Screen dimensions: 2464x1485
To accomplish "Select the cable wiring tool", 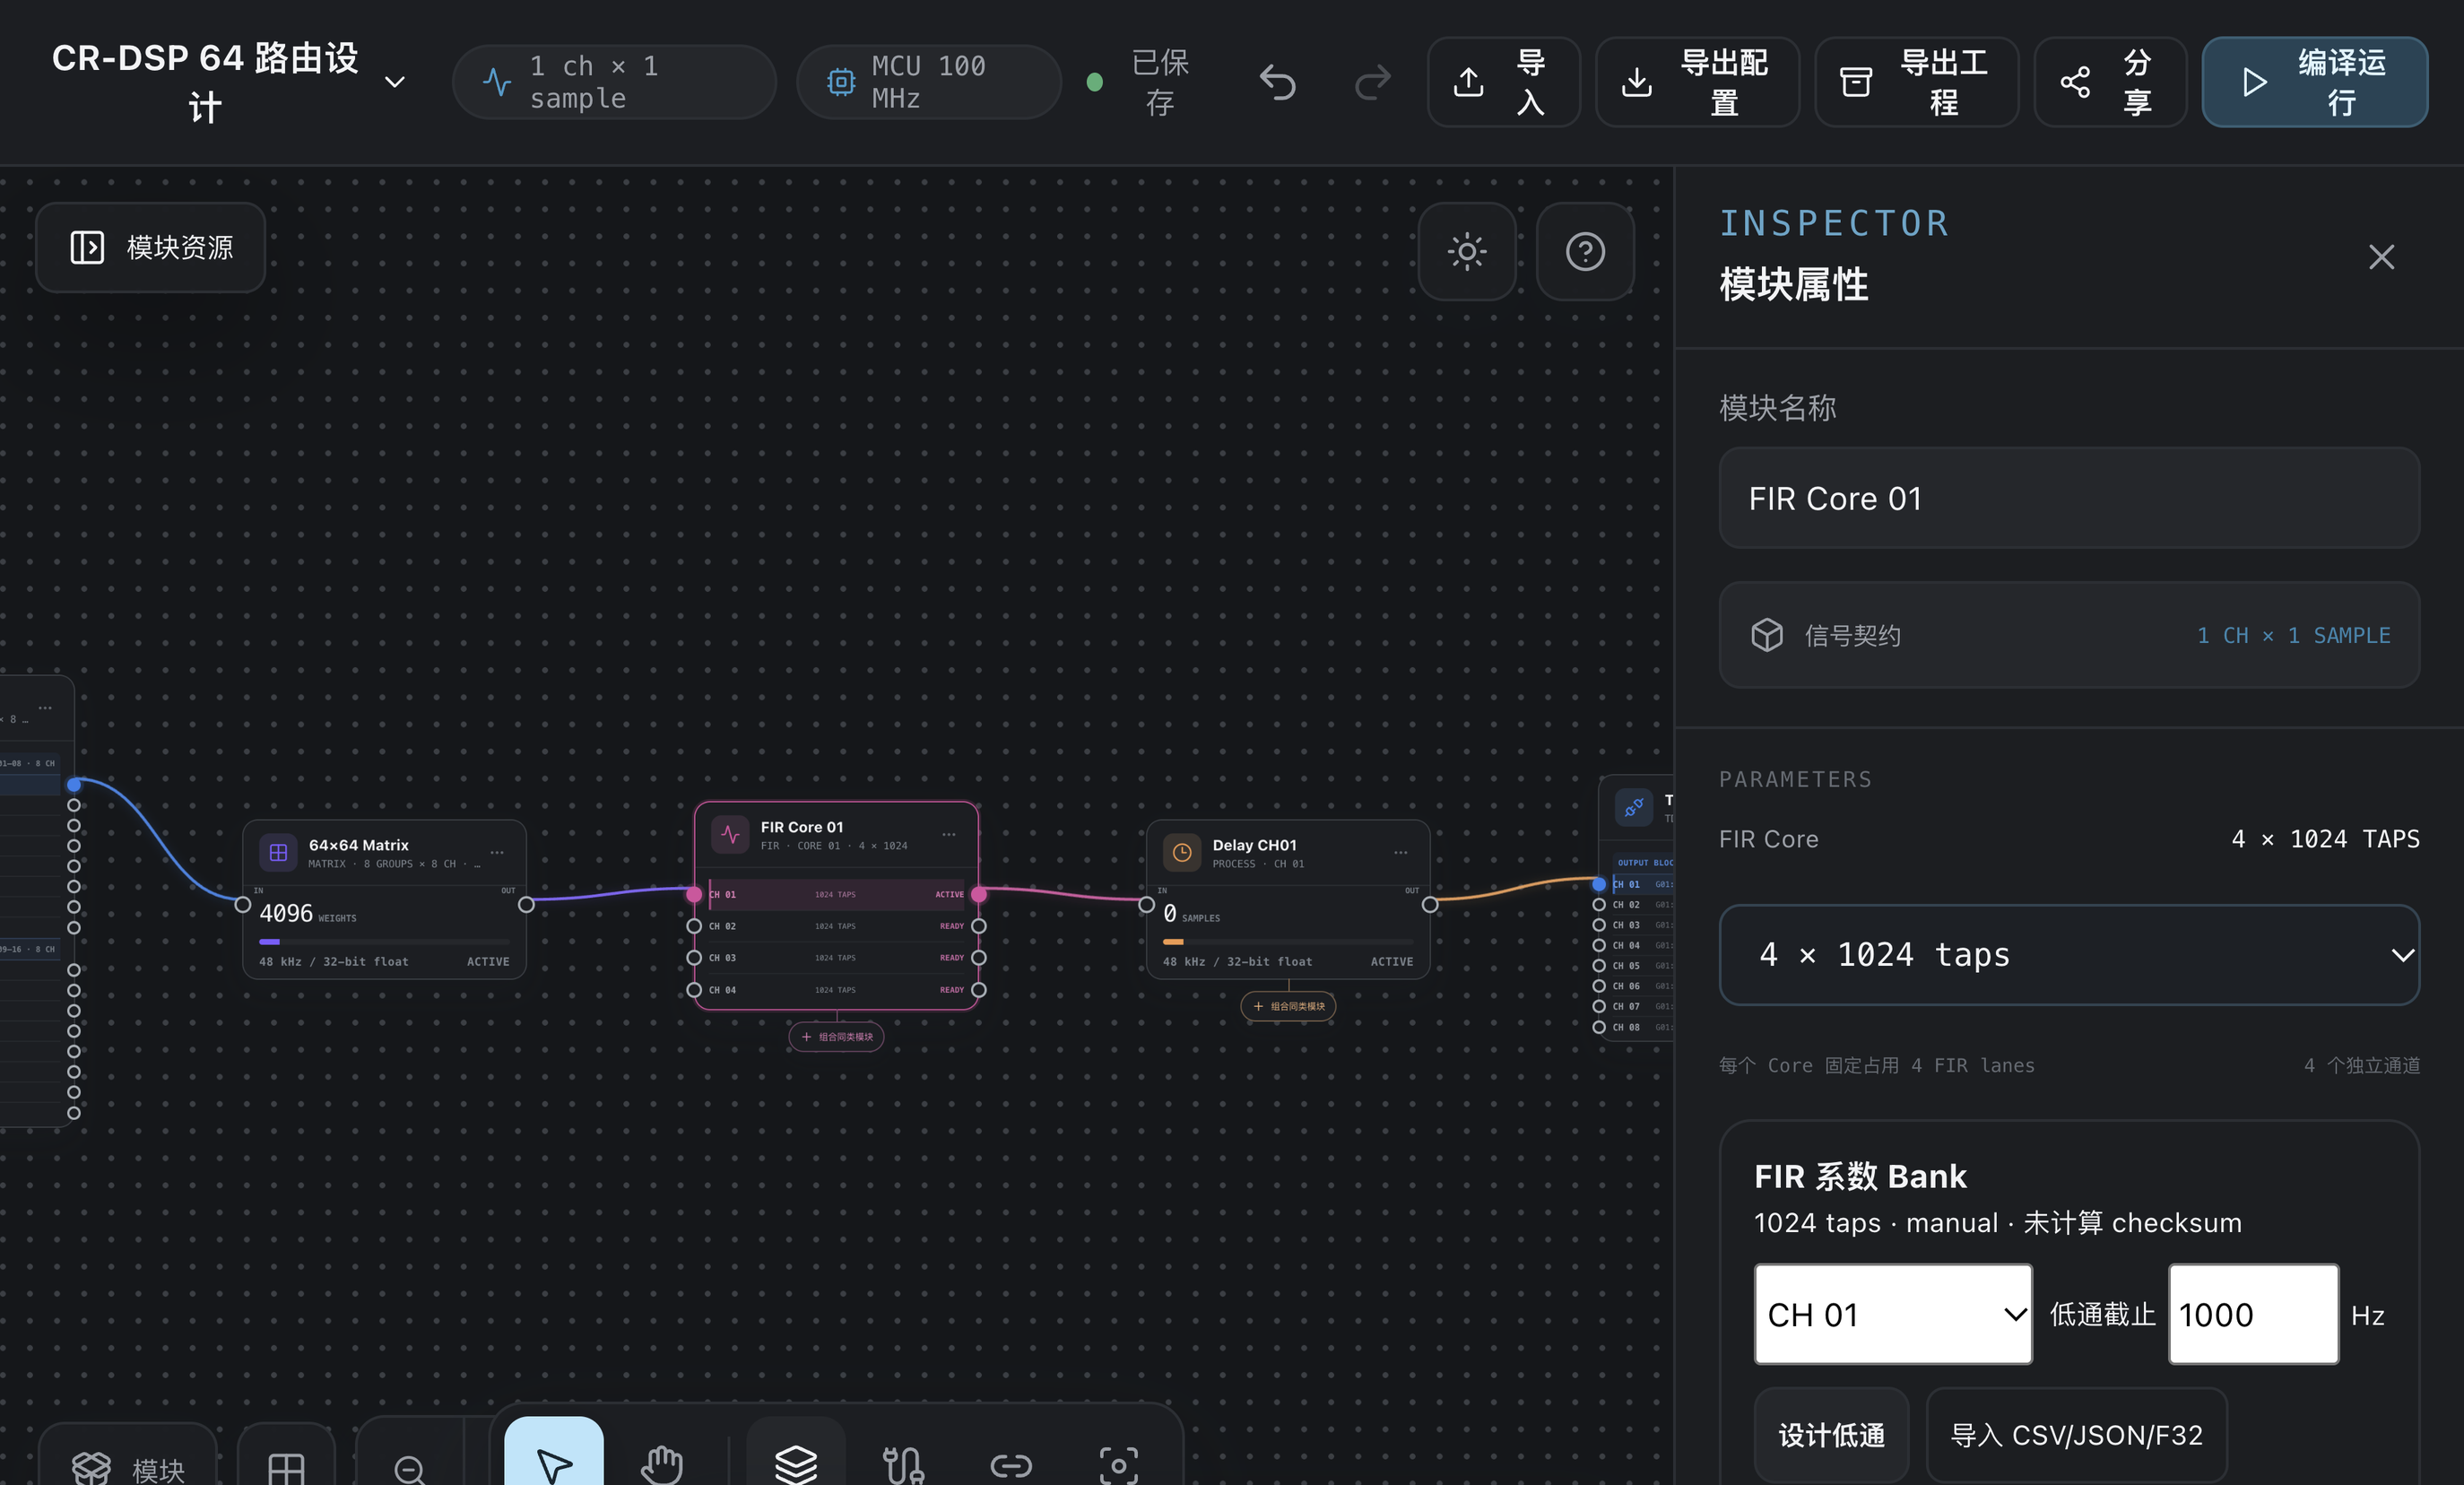I will click(903, 1464).
